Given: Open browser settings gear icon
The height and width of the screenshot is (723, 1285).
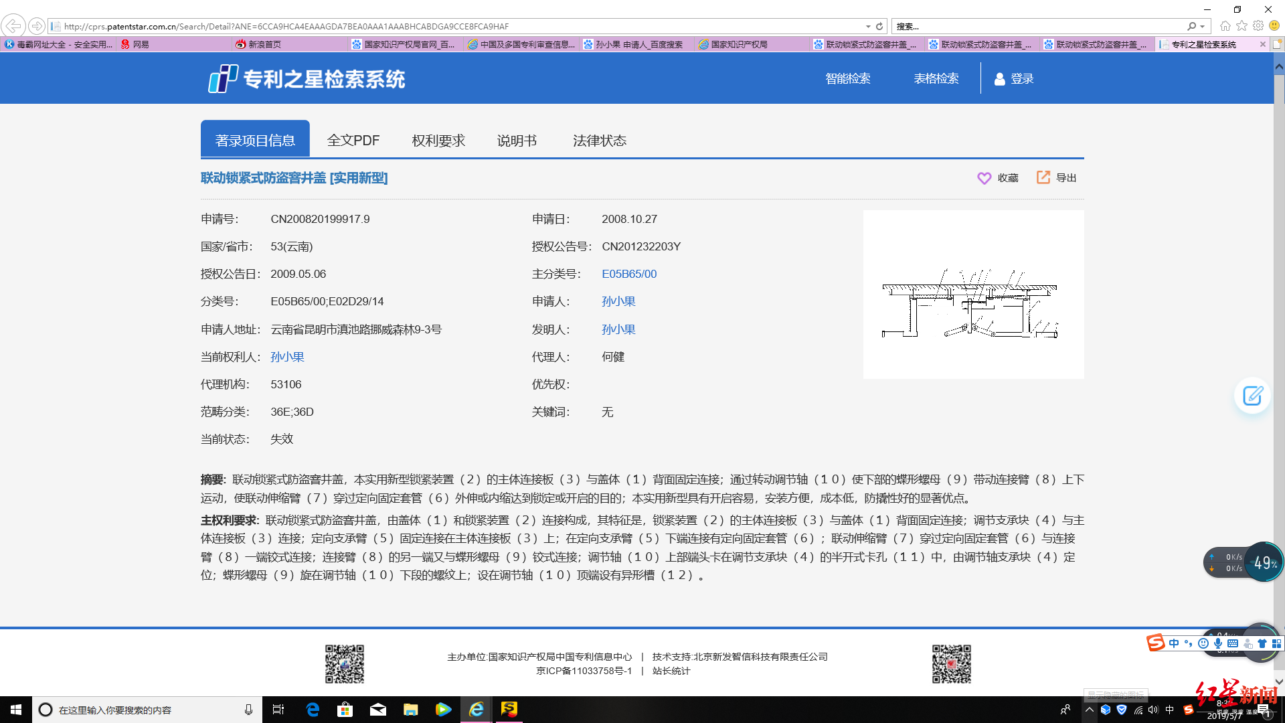Looking at the screenshot, I should 1258,26.
